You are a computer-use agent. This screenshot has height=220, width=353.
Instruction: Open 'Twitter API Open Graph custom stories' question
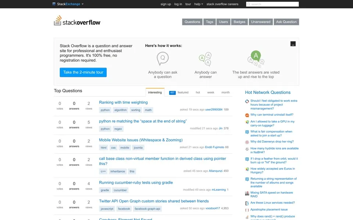pos(154,201)
